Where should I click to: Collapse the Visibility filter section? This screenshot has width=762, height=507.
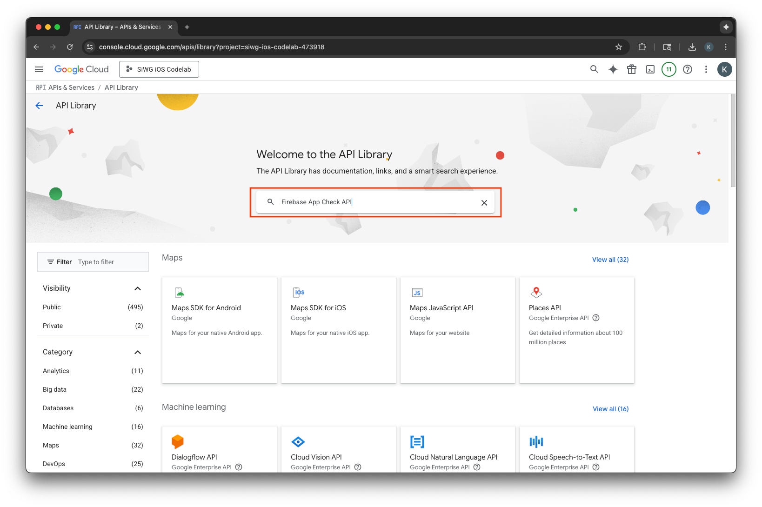point(138,288)
